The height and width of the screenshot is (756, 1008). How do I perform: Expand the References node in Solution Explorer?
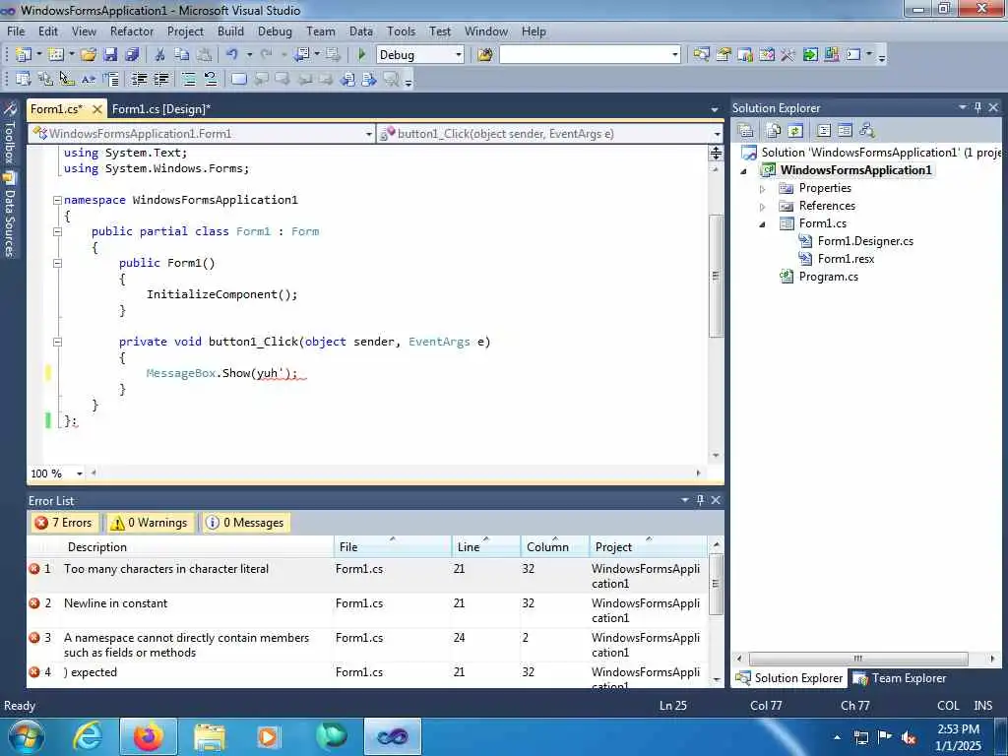pyautogui.click(x=763, y=207)
